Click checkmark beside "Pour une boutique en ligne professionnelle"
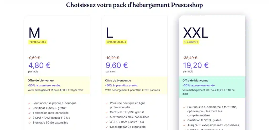Image resolution: width=269 pixels, height=130 pixels. coord(107,103)
